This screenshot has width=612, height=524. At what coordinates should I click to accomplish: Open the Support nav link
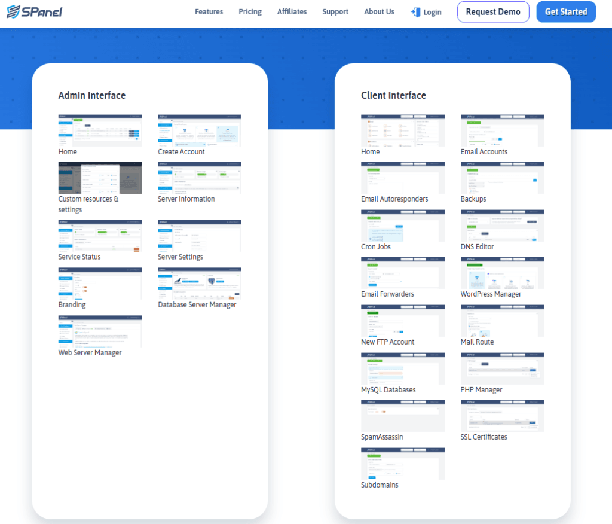(x=335, y=12)
